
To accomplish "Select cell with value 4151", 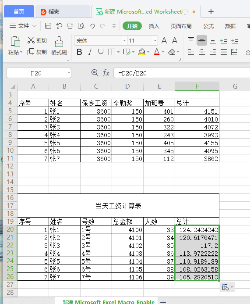I will click(197, 111).
